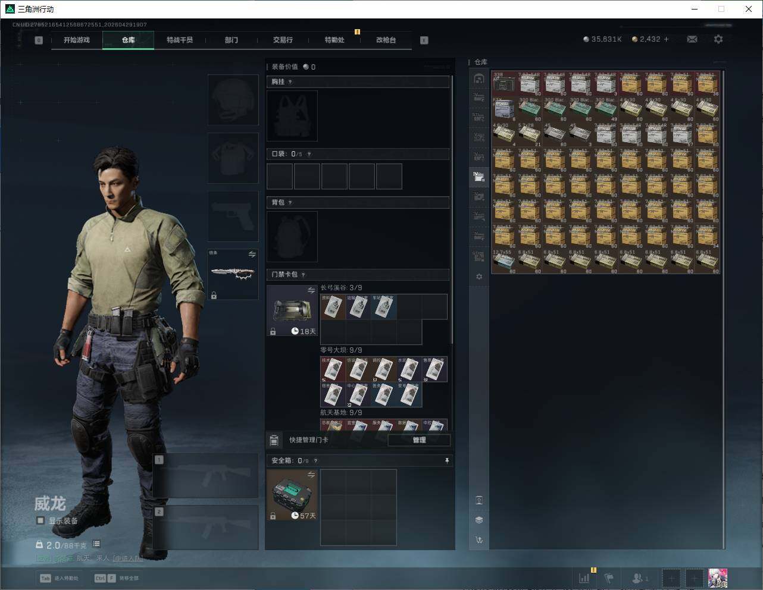Select the 仓库 tab

(x=129, y=40)
